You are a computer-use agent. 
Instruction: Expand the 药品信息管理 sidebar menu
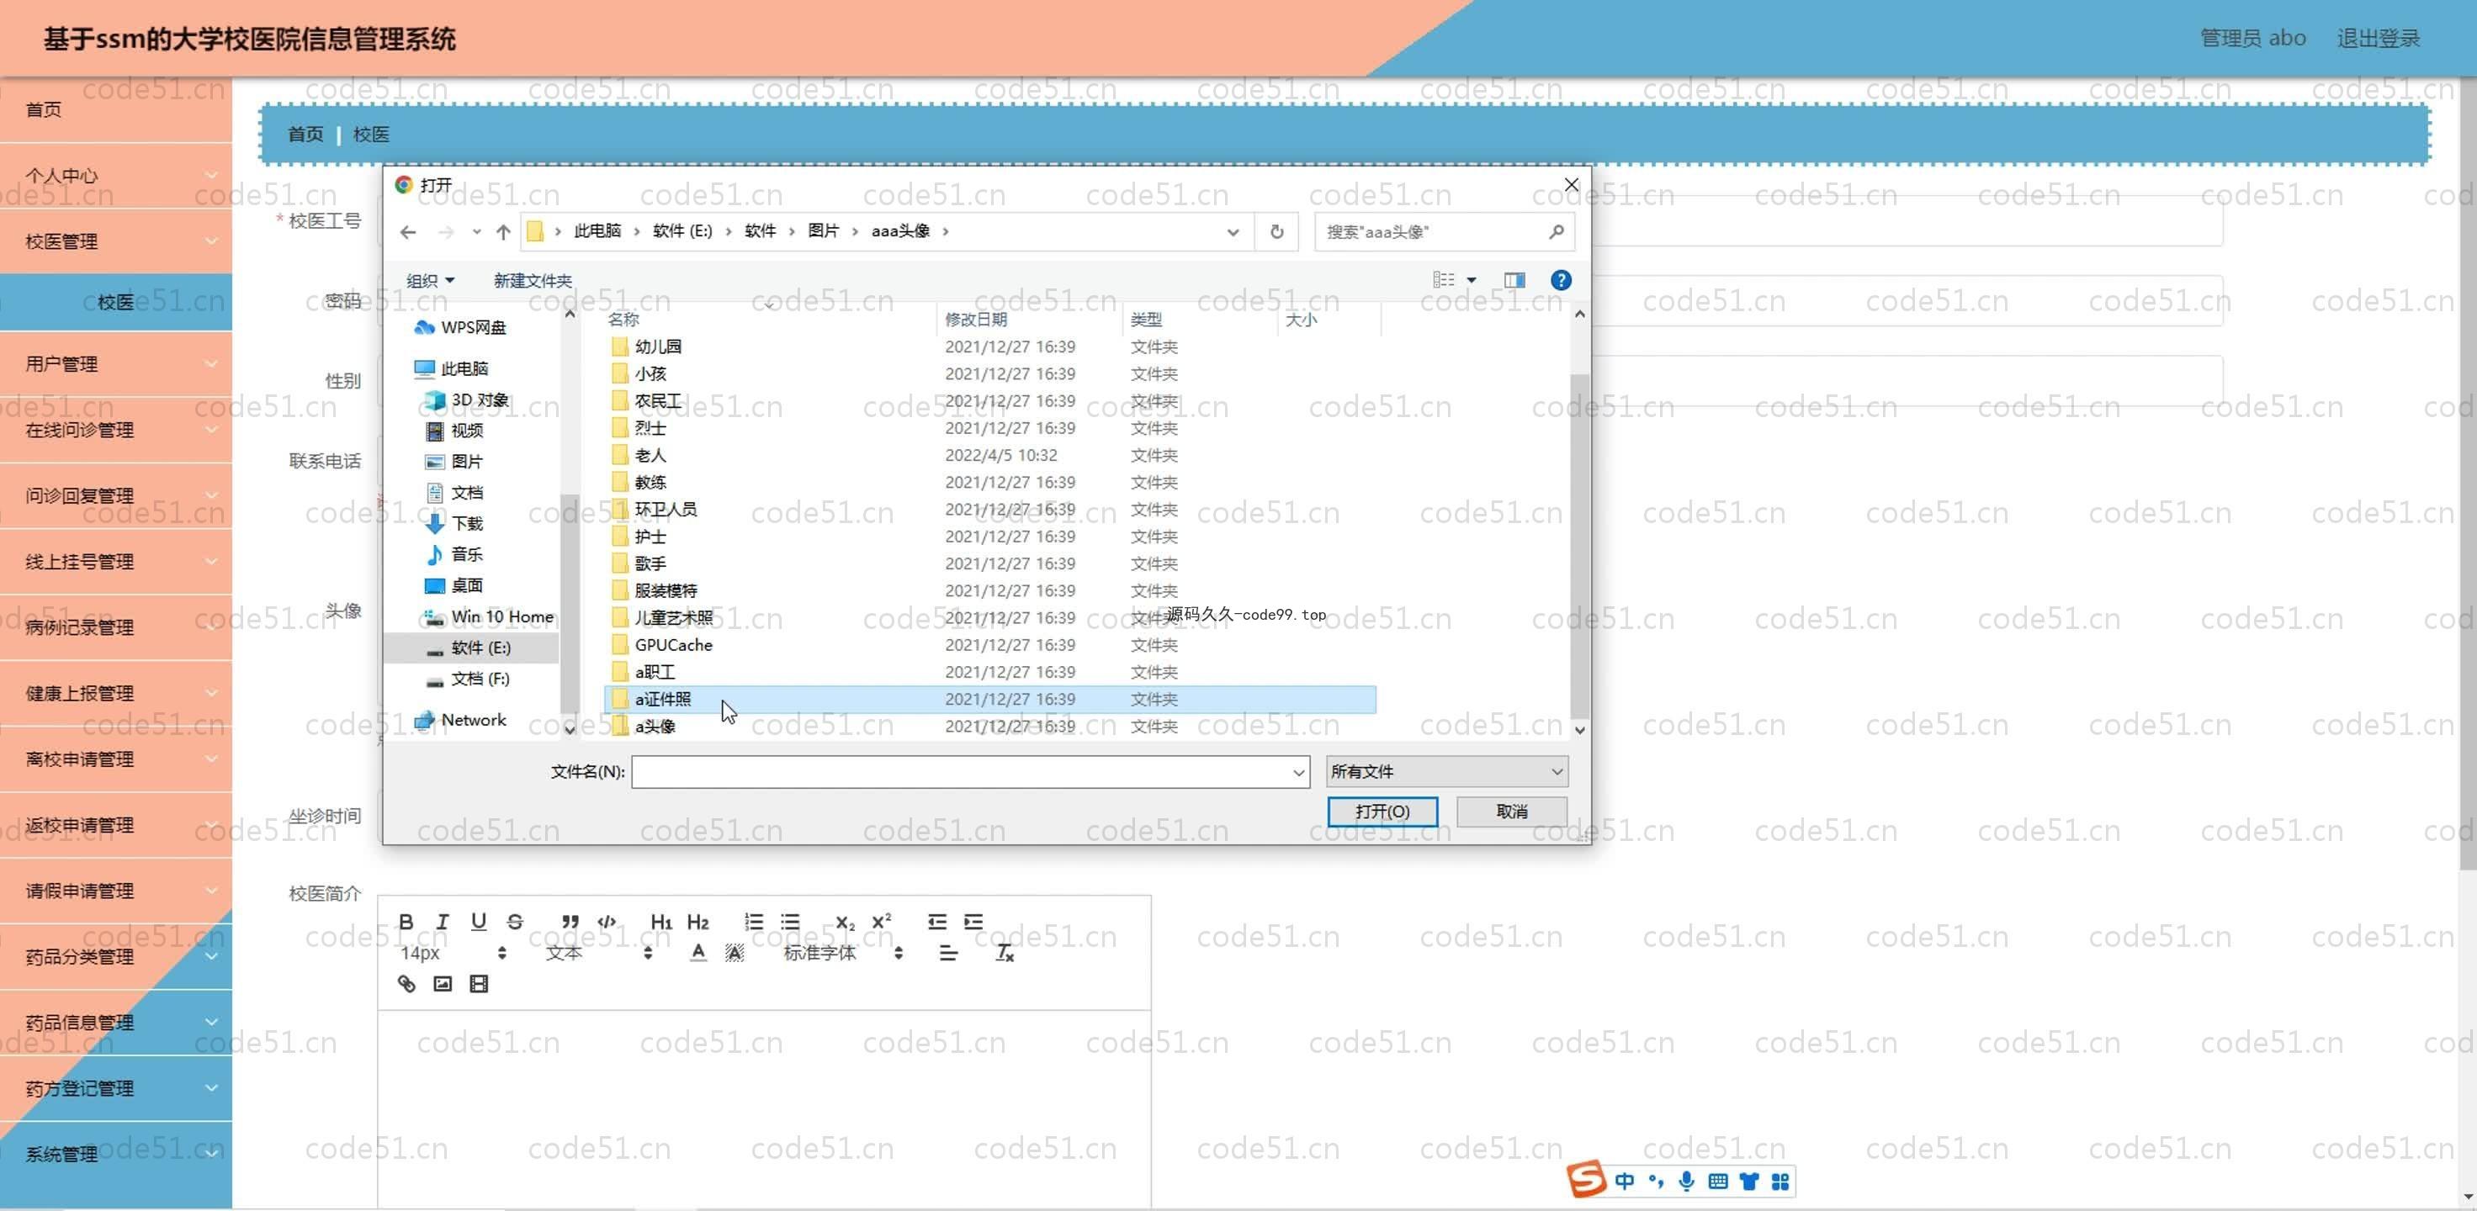click(x=115, y=1023)
